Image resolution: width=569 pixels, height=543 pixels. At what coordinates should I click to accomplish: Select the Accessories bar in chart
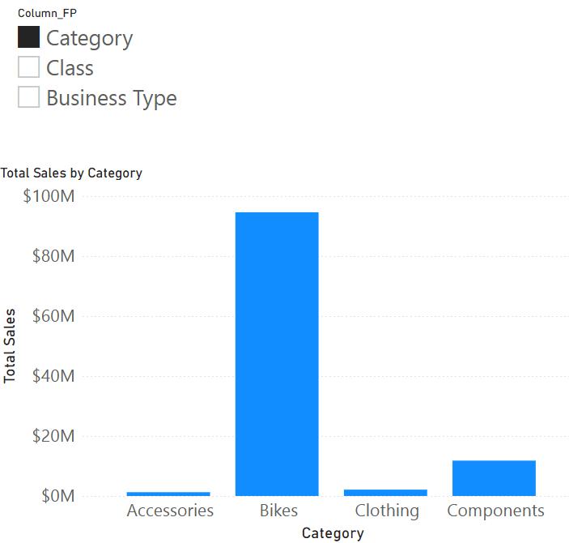[x=168, y=494]
